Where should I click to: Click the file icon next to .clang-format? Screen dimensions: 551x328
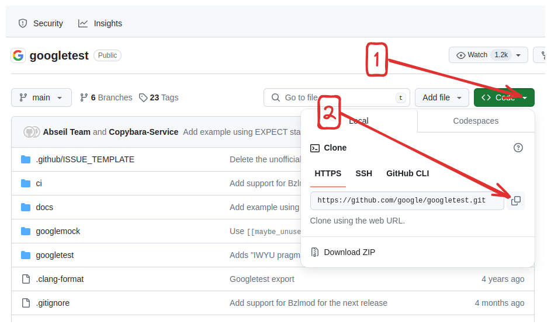point(26,279)
